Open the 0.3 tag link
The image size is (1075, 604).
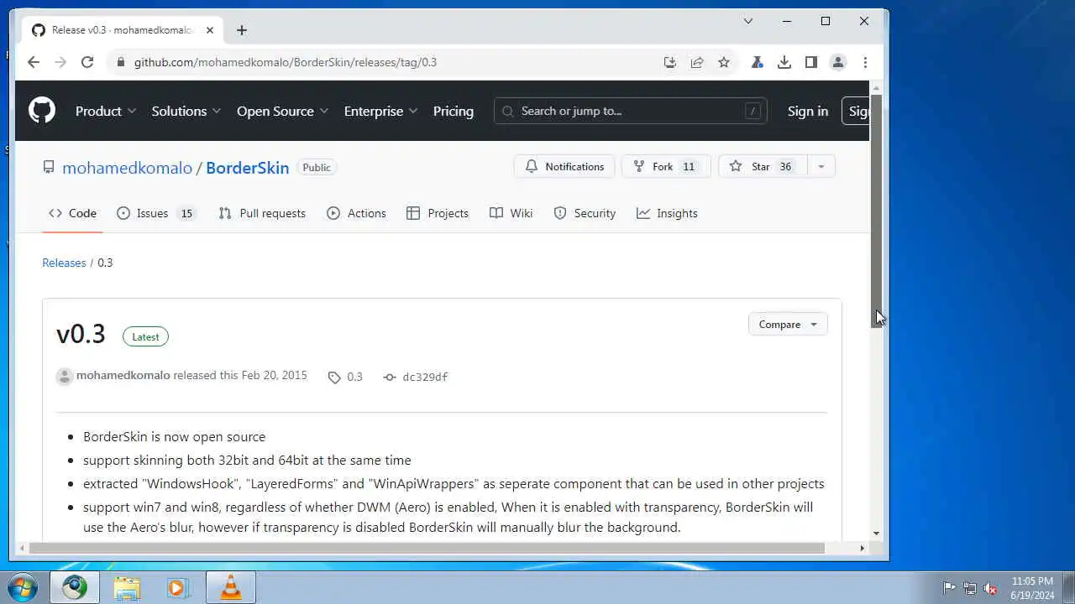(x=346, y=377)
